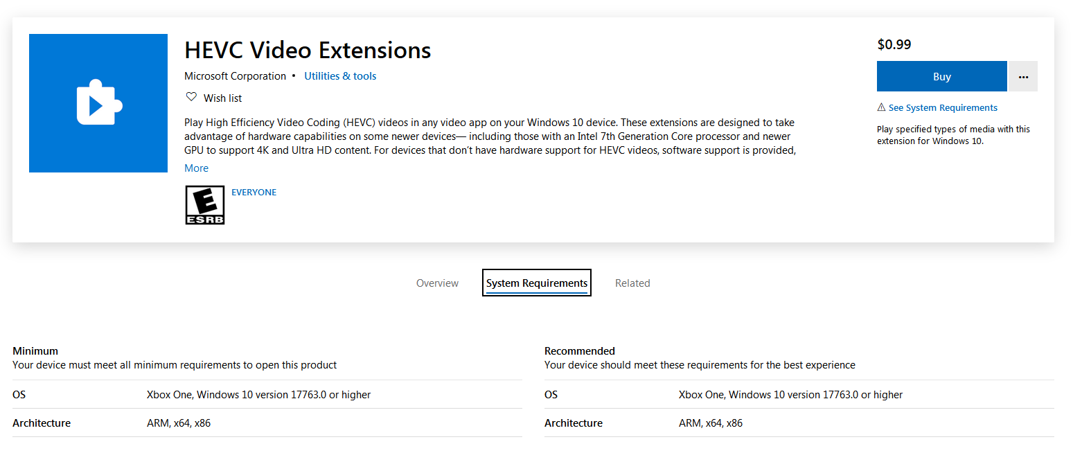Click the Architecture value under Recommended
Image resolution: width=1073 pixels, height=453 pixels.
pyautogui.click(x=711, y=423)
